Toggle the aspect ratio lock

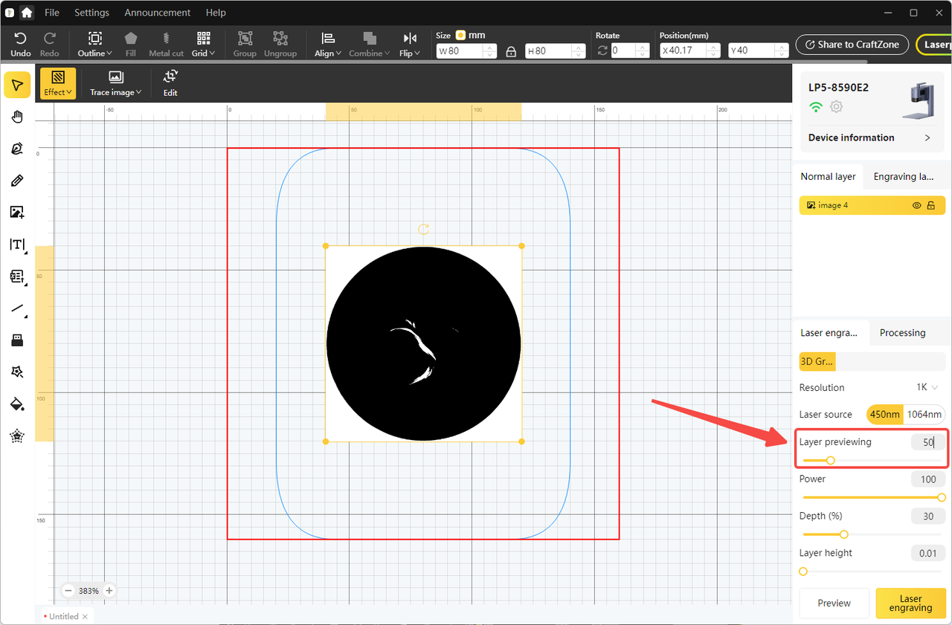tap(511, 51)
